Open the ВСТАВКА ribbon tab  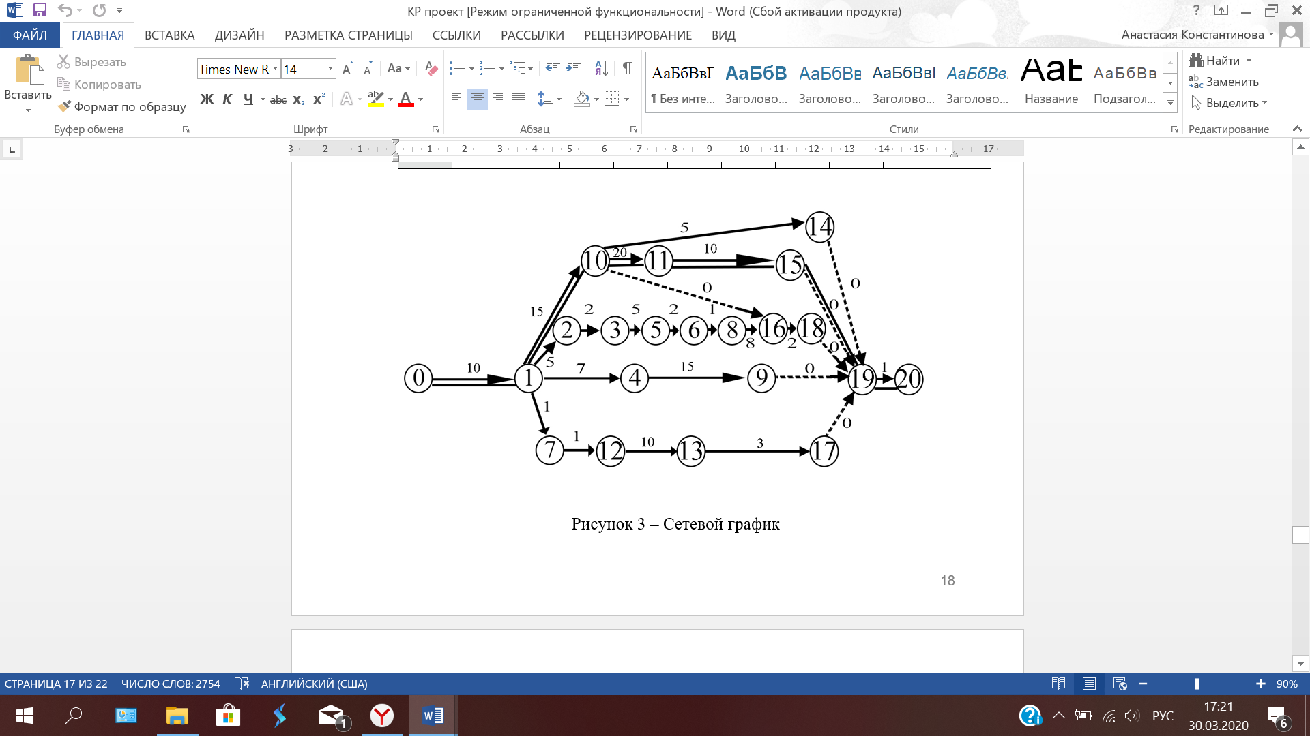click(x=169, y=35)
